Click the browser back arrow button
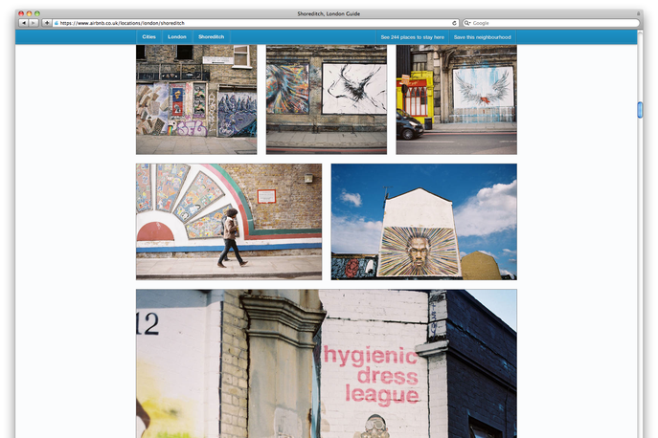This screenshot has height=438, width=658. point(23,22)
